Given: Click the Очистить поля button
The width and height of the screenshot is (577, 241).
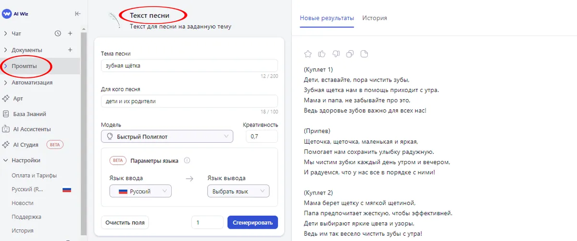Looking at the screenshot, I should (x=125, y=223).
